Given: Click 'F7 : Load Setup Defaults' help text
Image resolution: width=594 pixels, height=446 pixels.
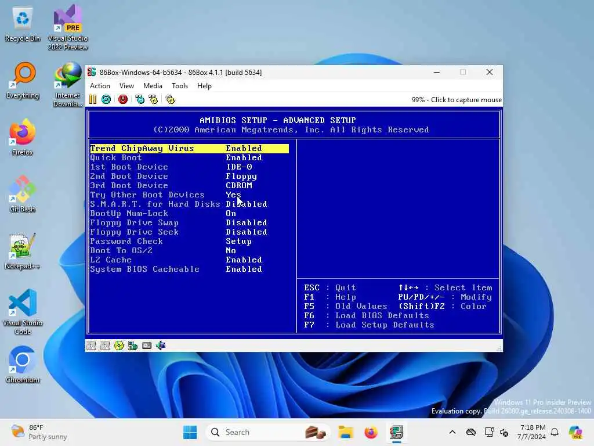Looking at the screenshot, I should 368,325.
